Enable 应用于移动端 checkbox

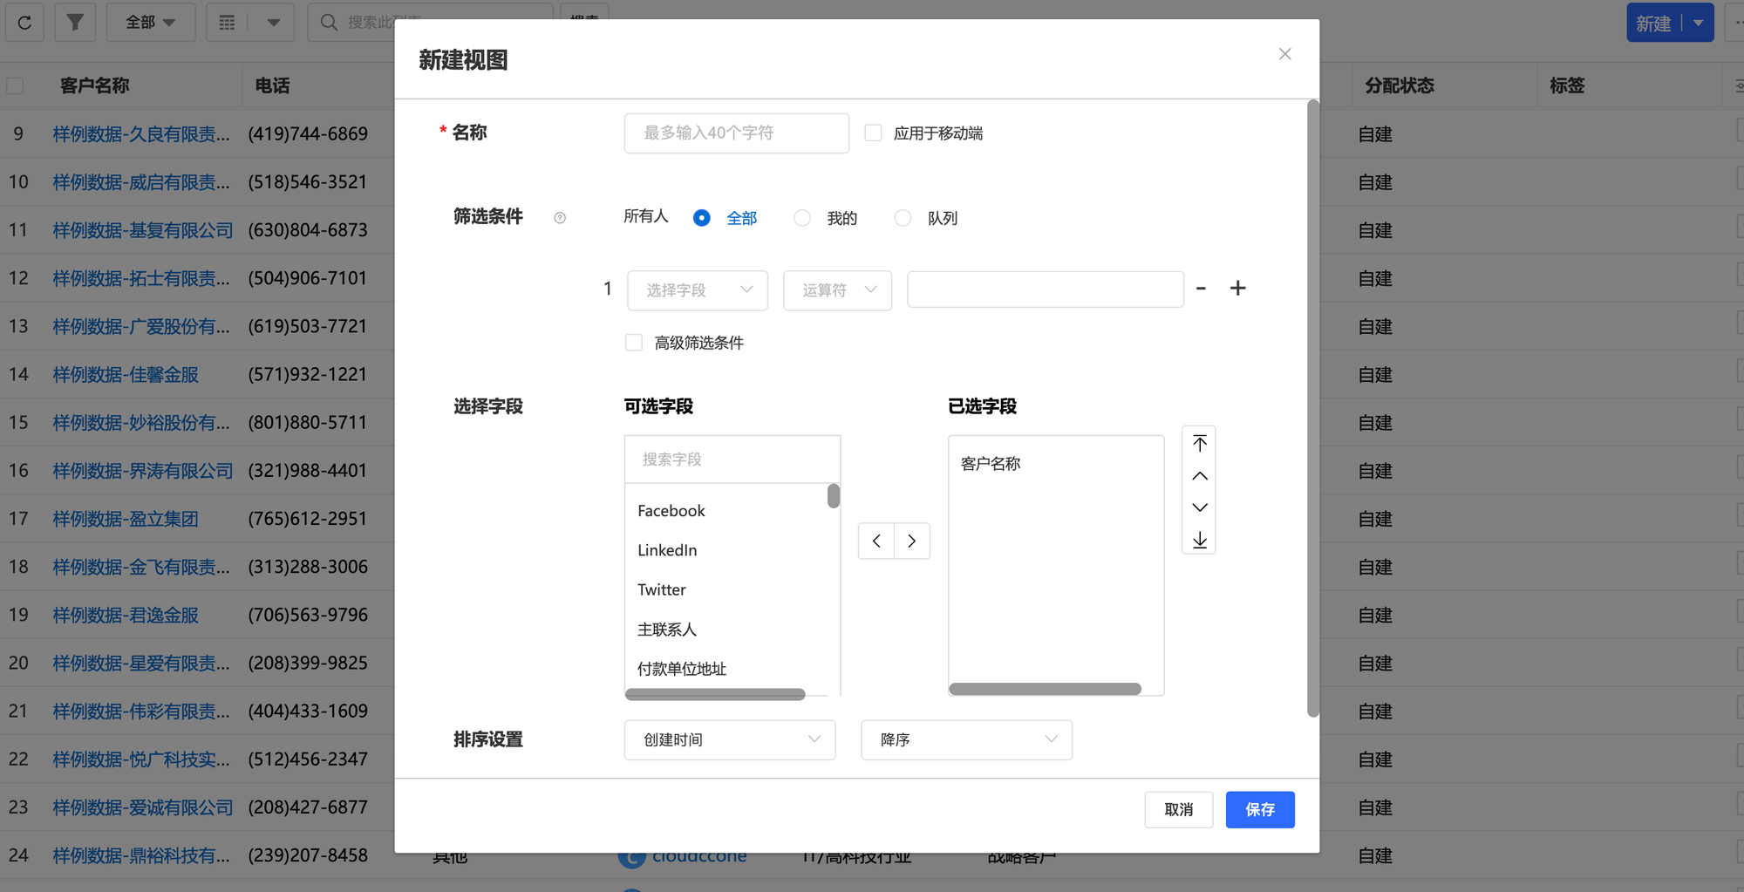tap(873, 133)
